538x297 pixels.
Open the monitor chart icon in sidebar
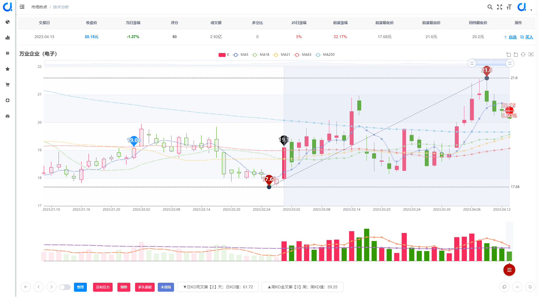click(8, 53)
